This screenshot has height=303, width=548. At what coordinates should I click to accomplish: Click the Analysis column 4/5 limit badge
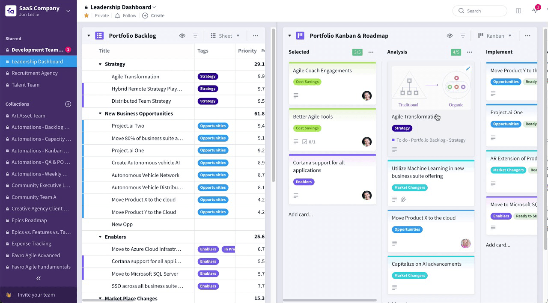456,52
